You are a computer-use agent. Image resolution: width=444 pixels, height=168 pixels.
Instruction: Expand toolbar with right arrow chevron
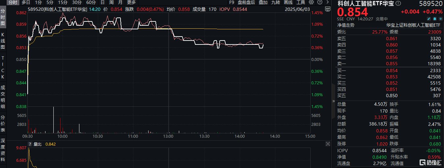327,2
